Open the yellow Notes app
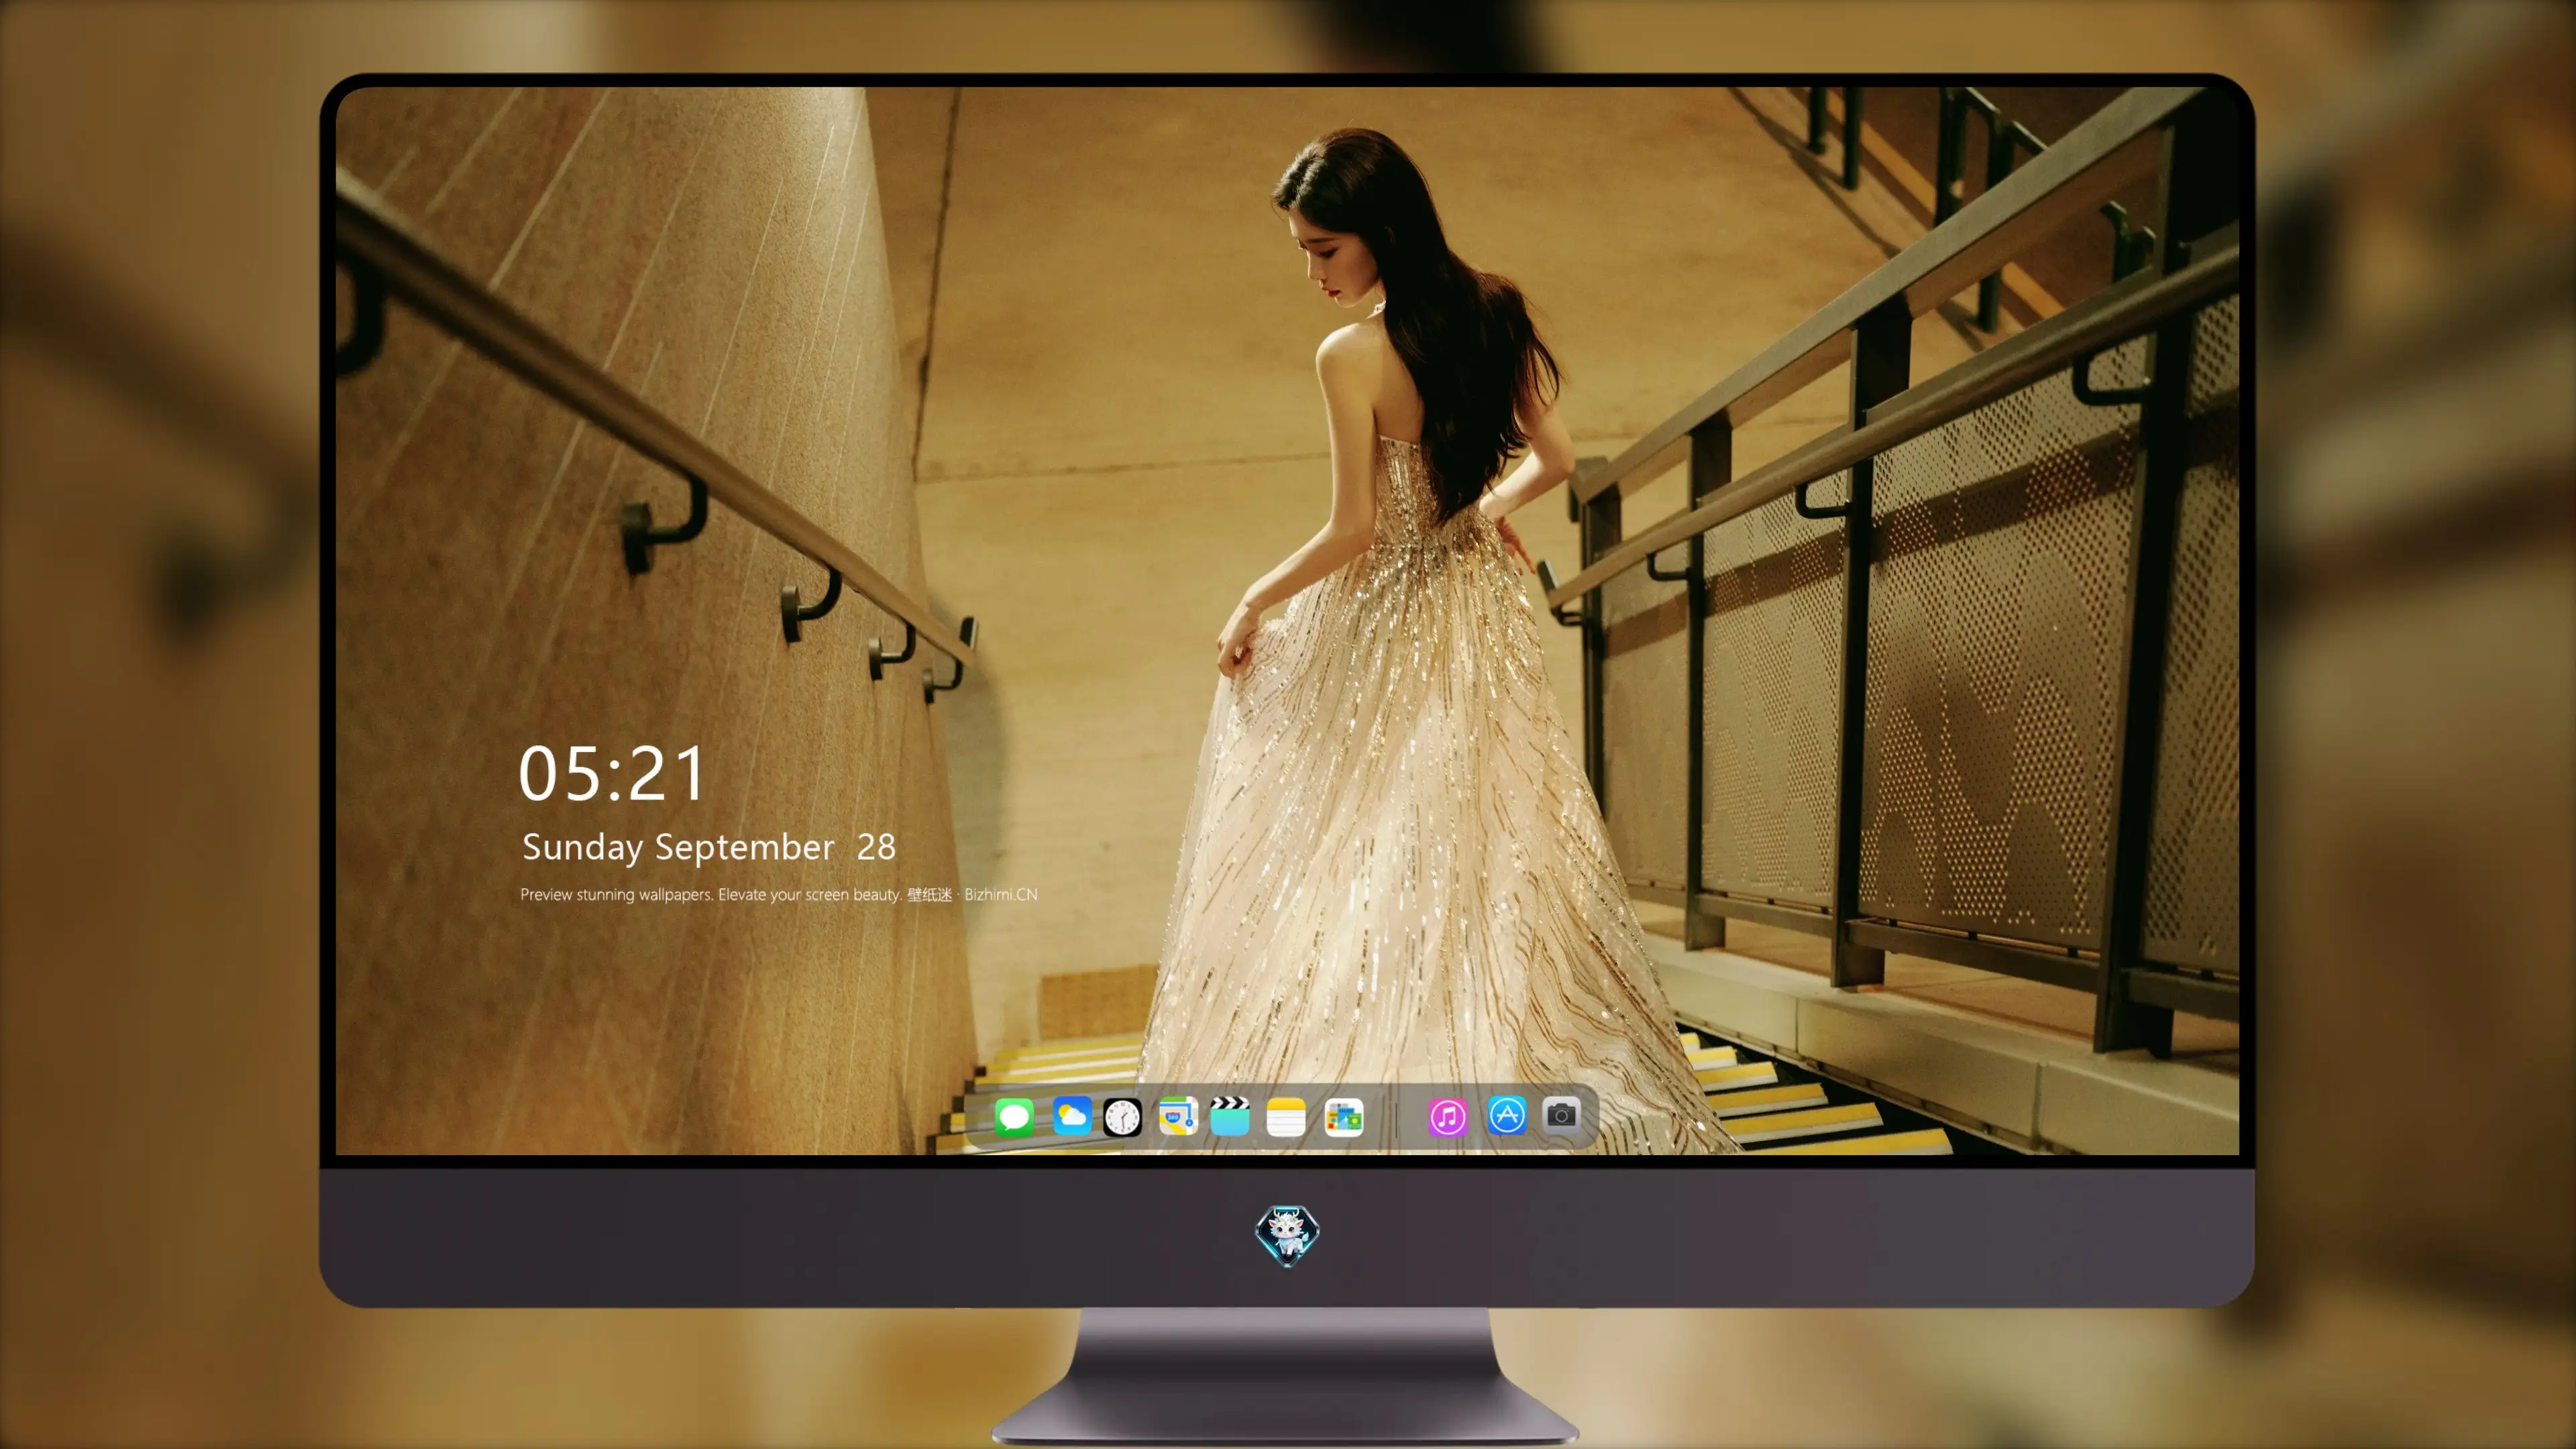 pos(1286,1116)
